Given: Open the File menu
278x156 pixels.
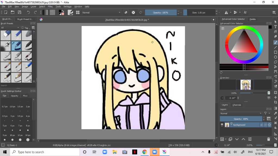Looking at the screenshot, I should (x=3, y=6).
